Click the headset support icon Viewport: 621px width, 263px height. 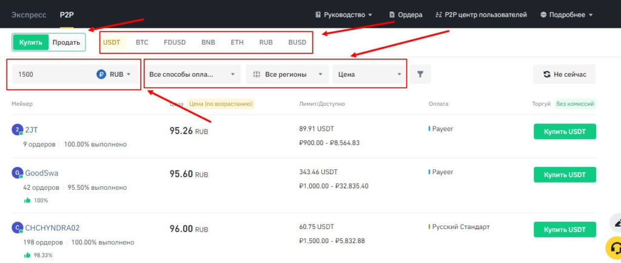pos(614,248)
